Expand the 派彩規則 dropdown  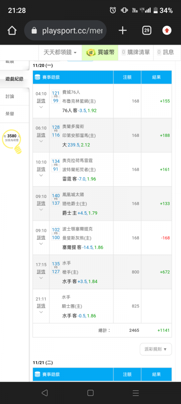[156, 349]
